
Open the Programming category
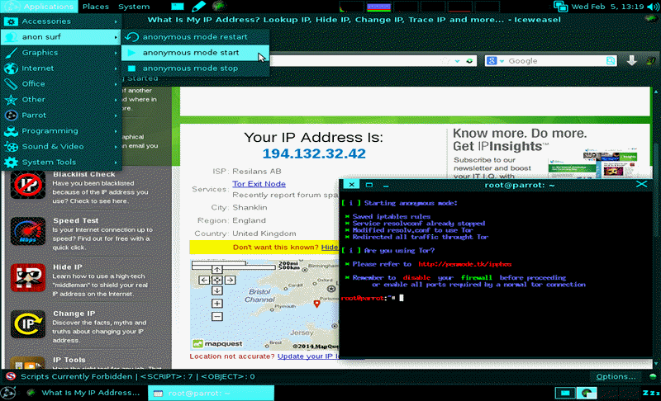click(x=61, y=131)
